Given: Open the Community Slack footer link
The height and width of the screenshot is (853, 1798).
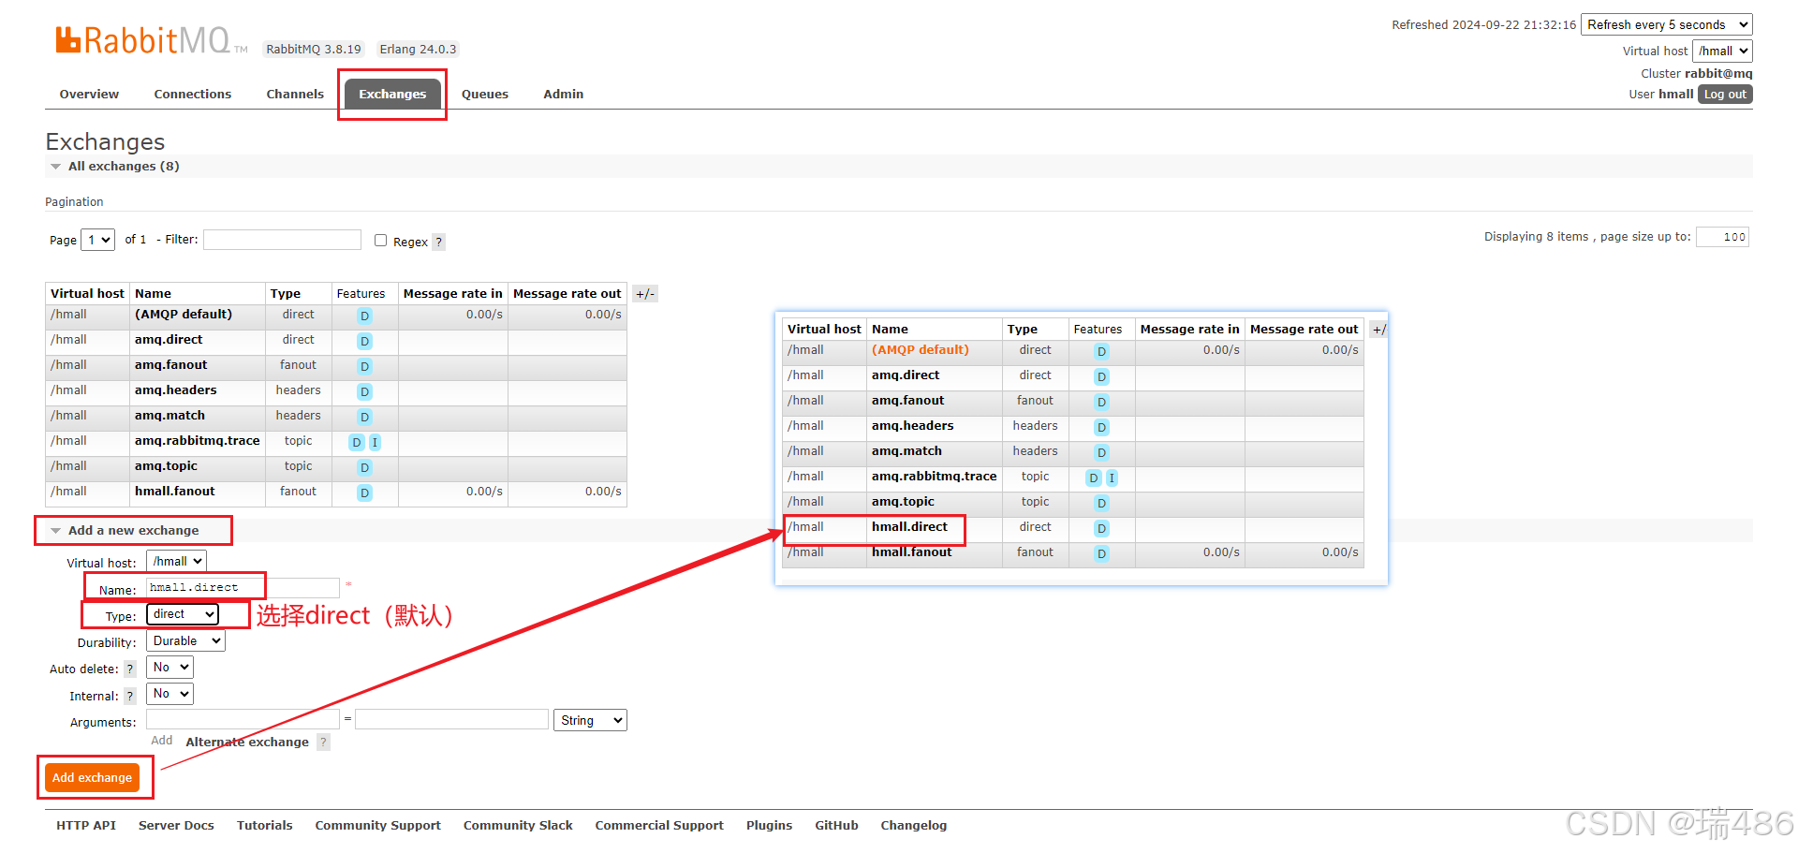Looking at the screenshot, I should [518, 826].
